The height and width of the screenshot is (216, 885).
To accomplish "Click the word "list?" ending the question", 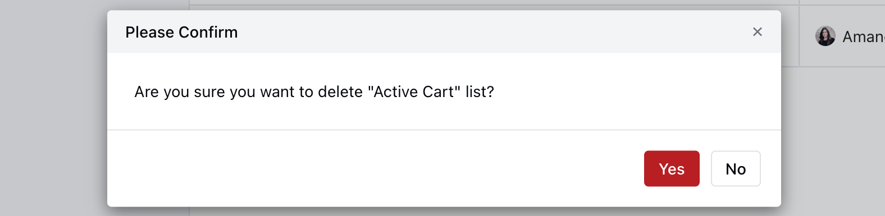I will pyautogui.click(x=480, y=91).
